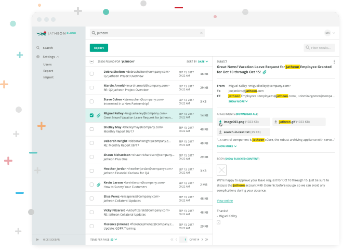Click SHOW BLOCKED CONTENT link

242,159
